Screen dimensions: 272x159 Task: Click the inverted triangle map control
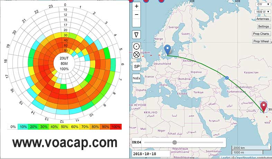(137, 34)
